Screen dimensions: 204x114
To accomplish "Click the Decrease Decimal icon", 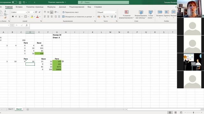I will 115,16.
